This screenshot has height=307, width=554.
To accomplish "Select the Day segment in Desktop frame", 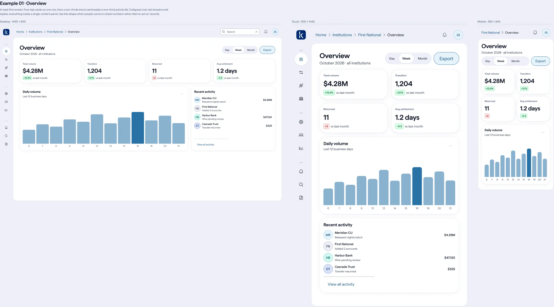I will click(x=227, y=50).
